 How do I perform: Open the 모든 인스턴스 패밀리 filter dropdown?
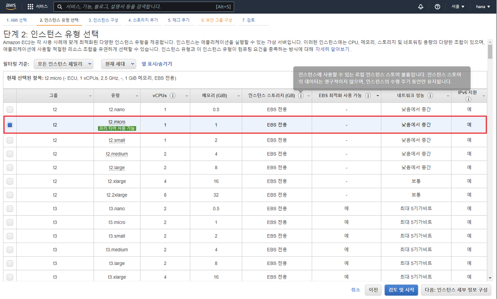coord(64,64)
